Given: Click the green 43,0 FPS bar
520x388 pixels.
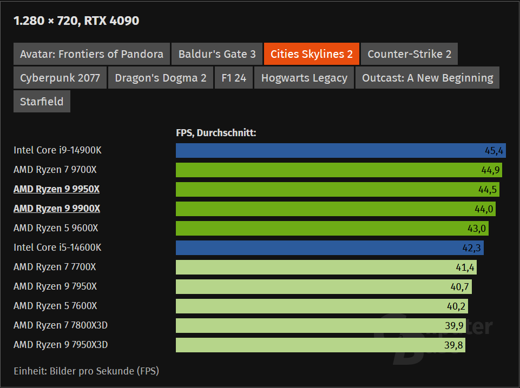Looking at the screenshot, I should point(332,229).
